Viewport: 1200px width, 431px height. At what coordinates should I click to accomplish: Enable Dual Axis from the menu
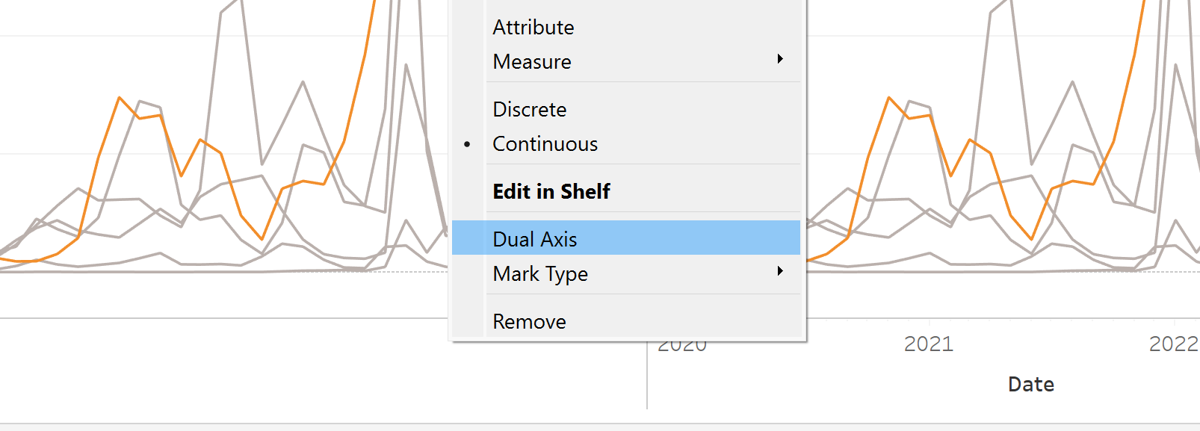pos(535,239)
